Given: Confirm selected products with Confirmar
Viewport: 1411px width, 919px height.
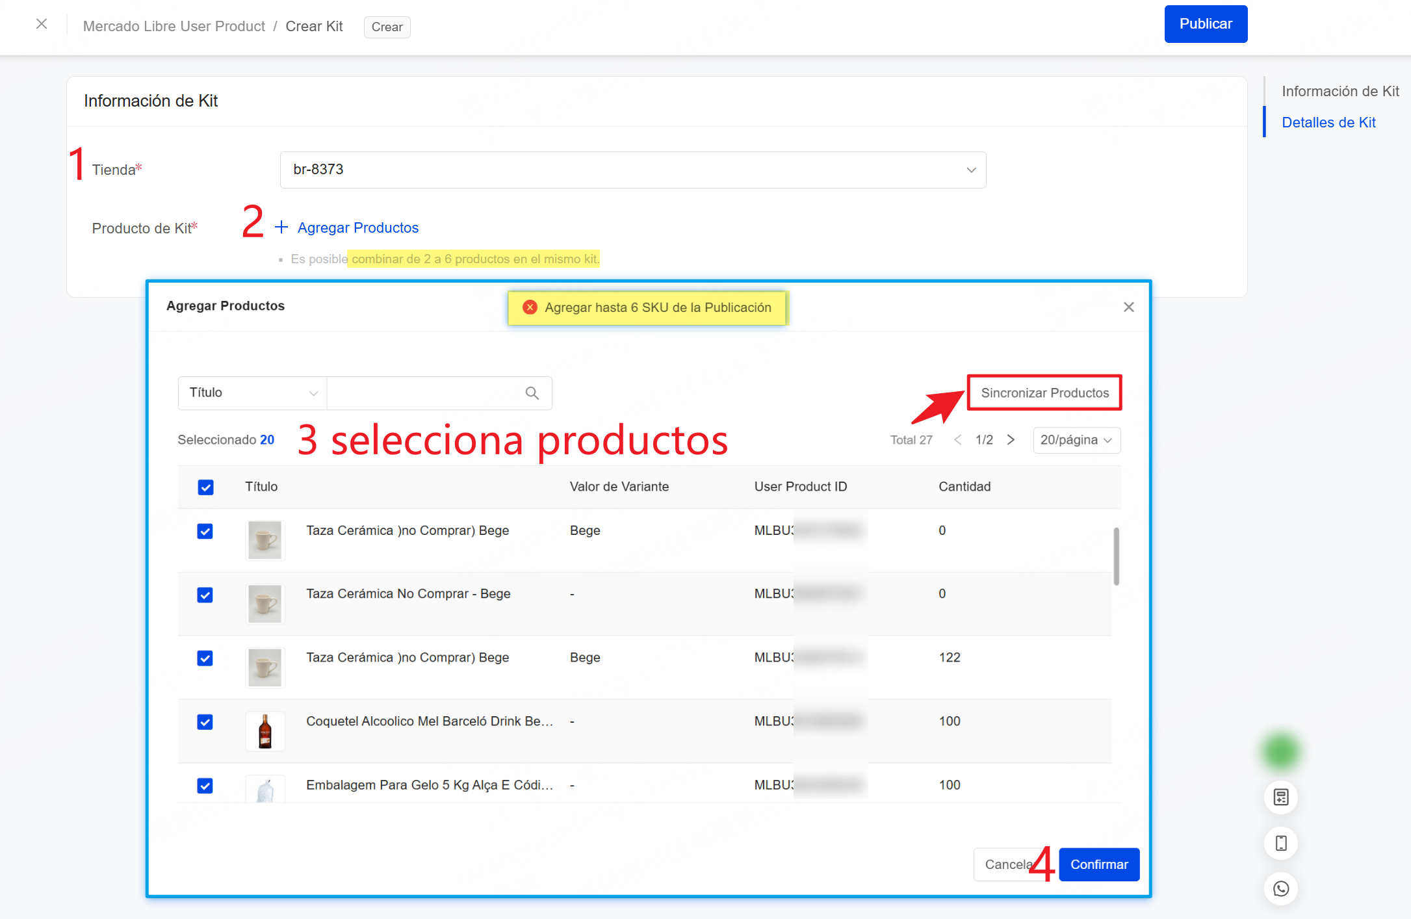Looking at the screenshot, I should point(1098,864).
